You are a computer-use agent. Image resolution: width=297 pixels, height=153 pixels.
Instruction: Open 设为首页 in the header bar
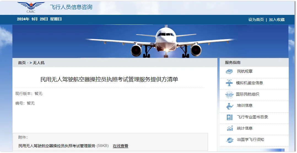pos(256,20)
